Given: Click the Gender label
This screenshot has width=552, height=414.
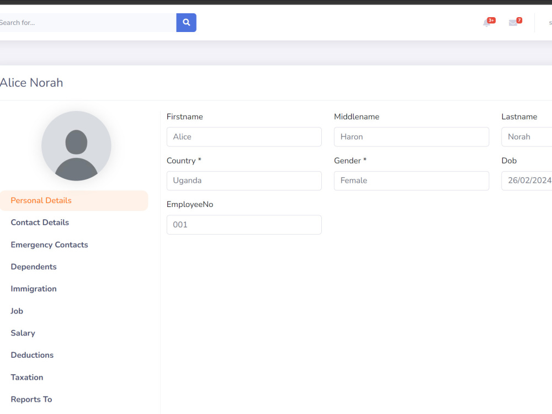Looking at the screenshot, I should (x=351, y=161).
